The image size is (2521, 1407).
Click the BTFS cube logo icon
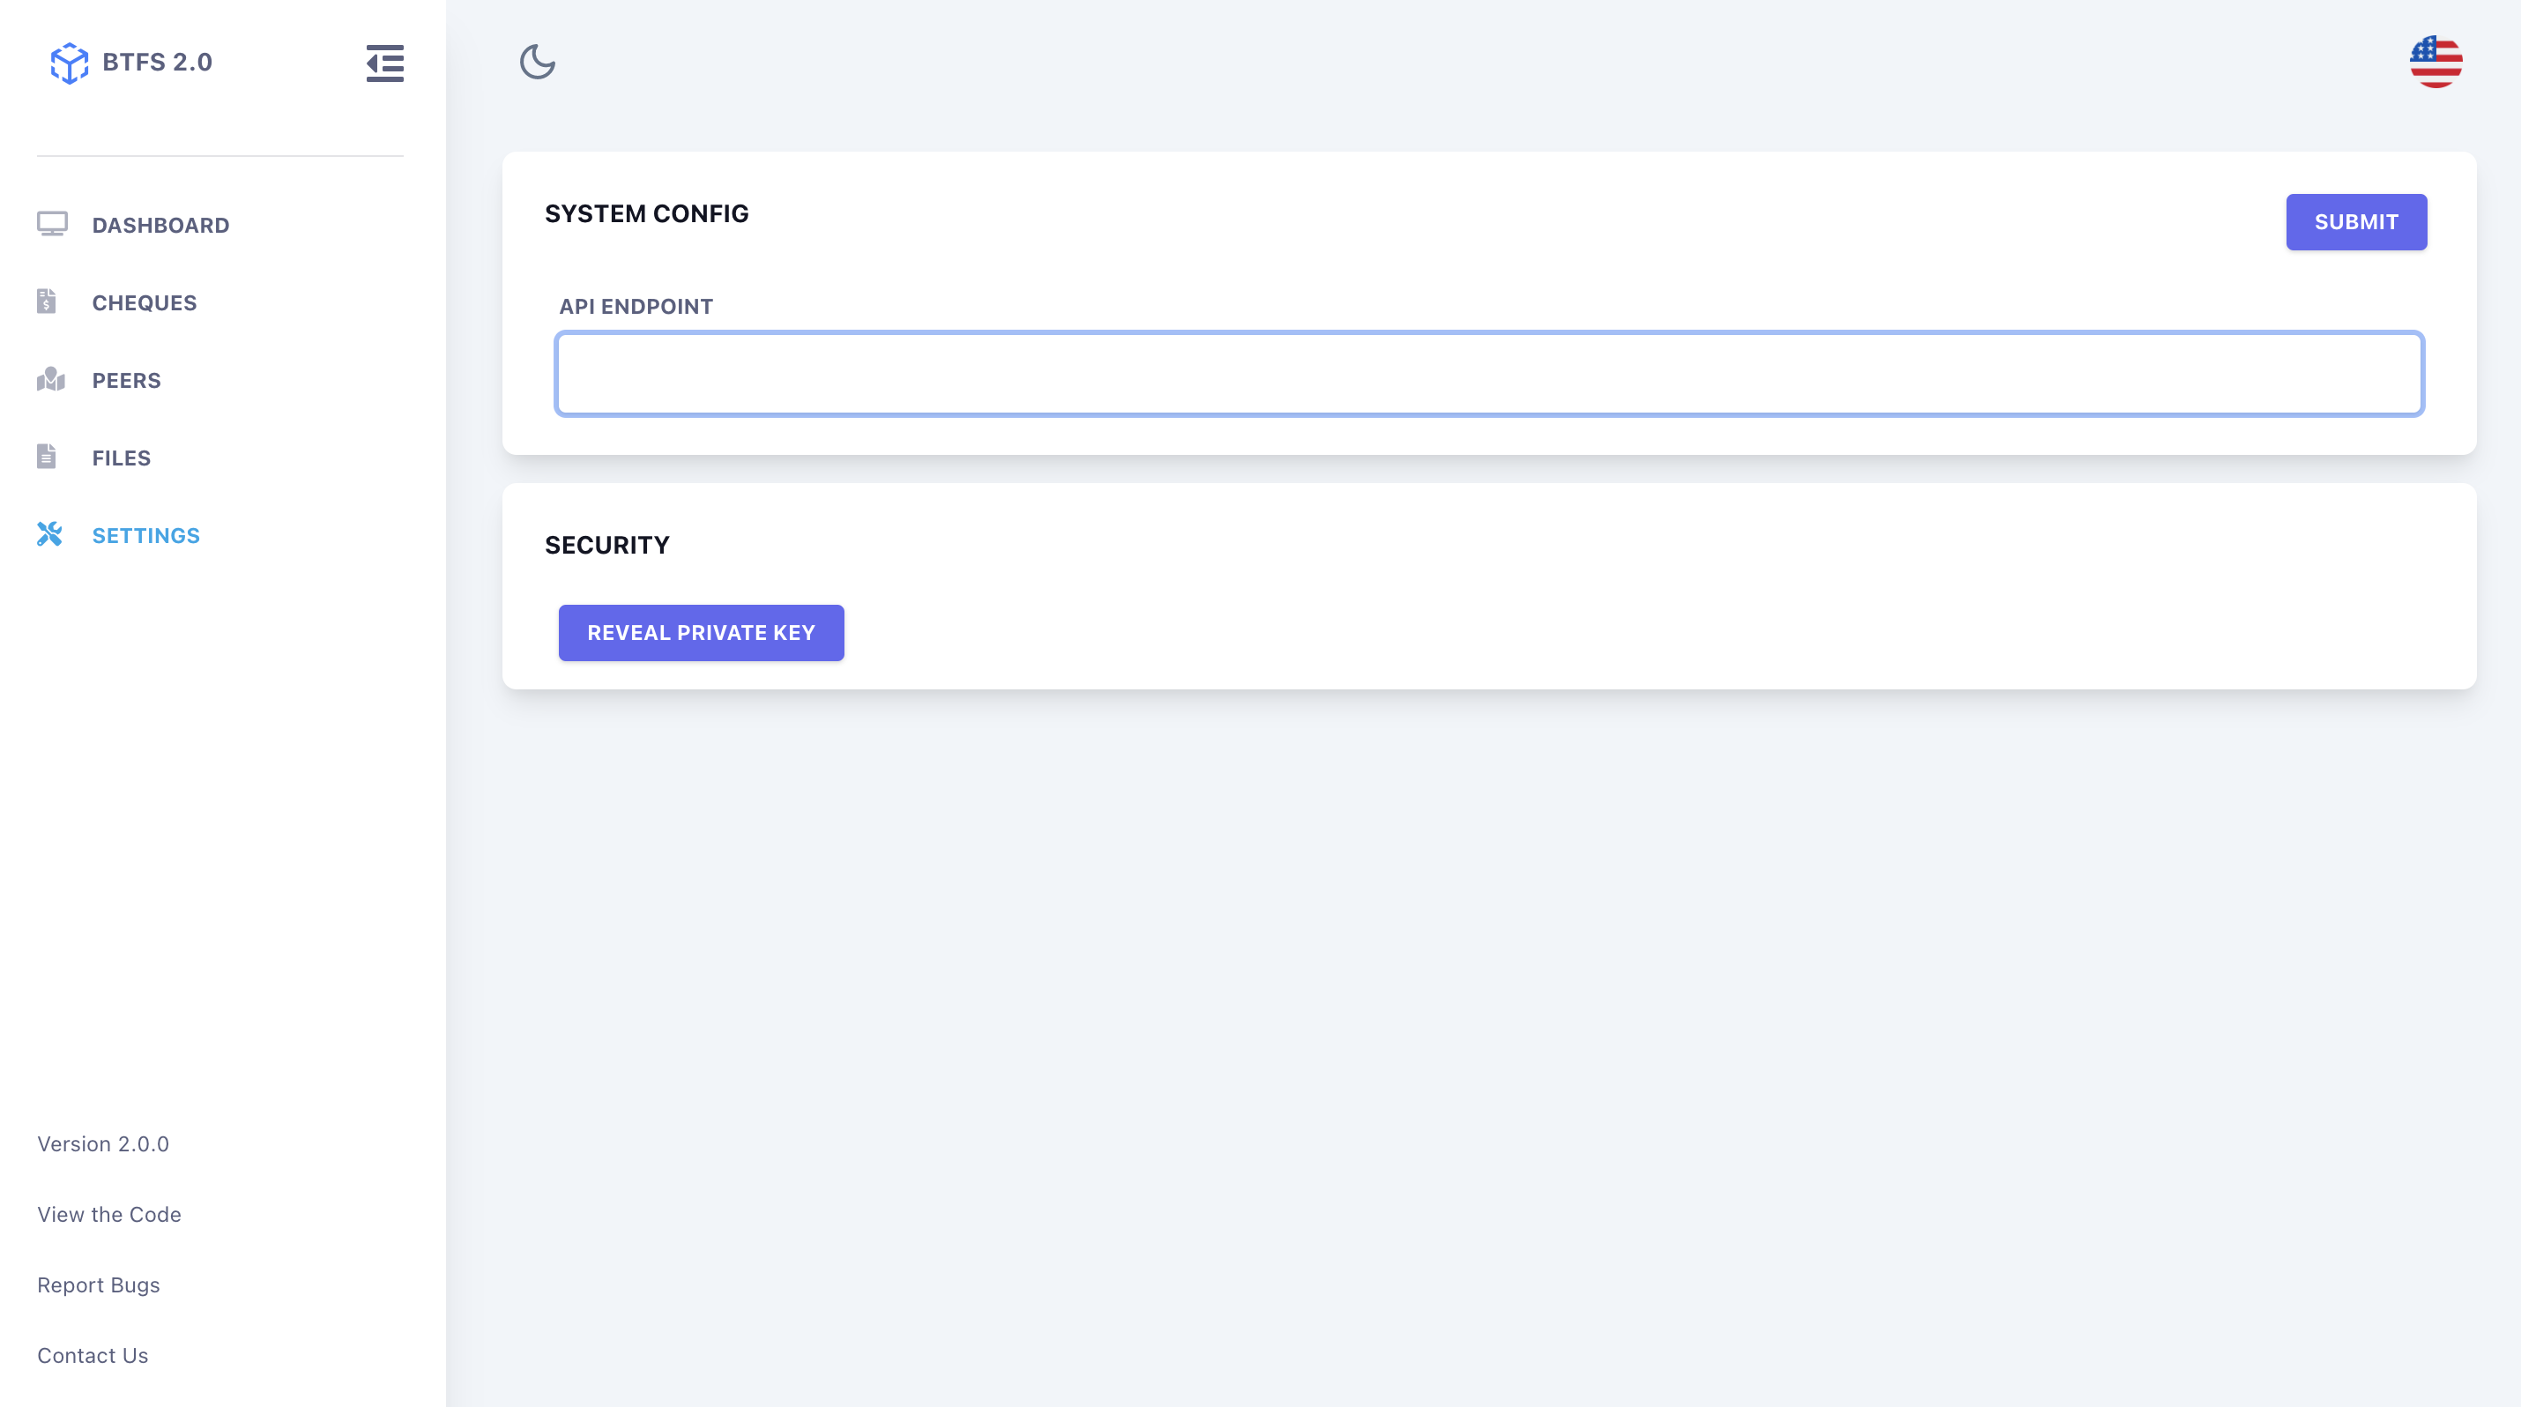pyautogui.click(x=69, y=63)
